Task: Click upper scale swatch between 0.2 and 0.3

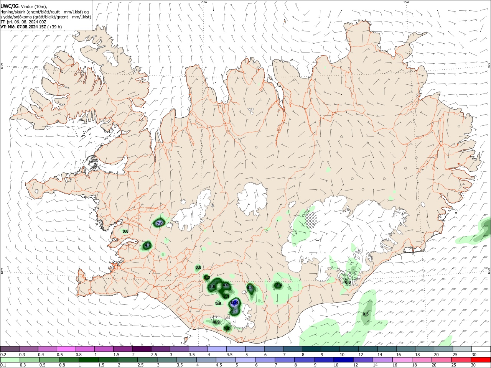Action: pyautogui.click(x=10, y=349)
